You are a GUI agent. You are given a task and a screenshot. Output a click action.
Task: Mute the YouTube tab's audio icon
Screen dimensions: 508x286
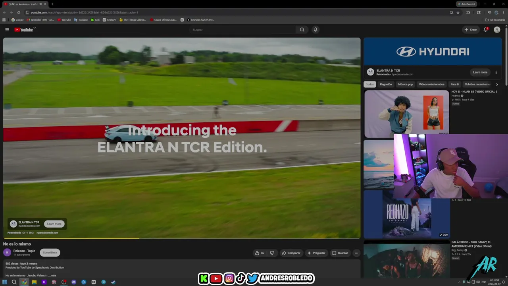40,4
